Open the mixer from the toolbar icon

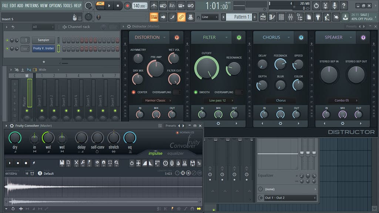(290, 17)
